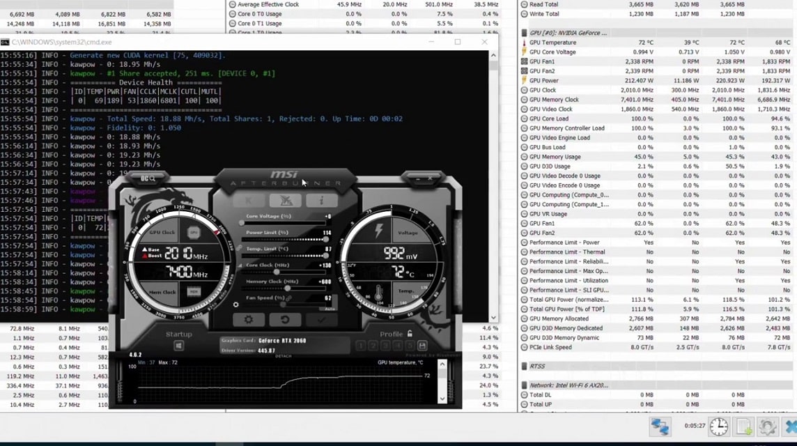
Task: Reset Afterburner settings with the circular arrow
Action: tap(285, 319)
